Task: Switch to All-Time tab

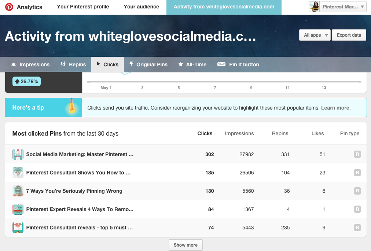Action: pos(192,64)
